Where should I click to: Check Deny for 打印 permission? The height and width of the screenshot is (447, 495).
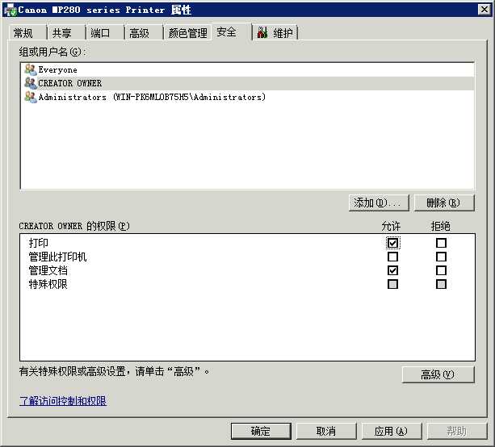(441, 243)
